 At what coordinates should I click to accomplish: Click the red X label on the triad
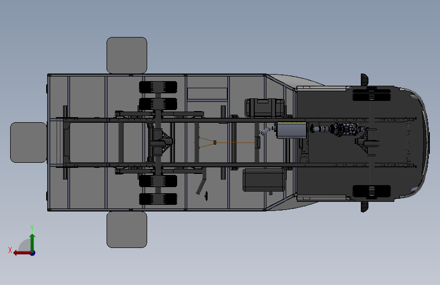(x=10, y=250)
